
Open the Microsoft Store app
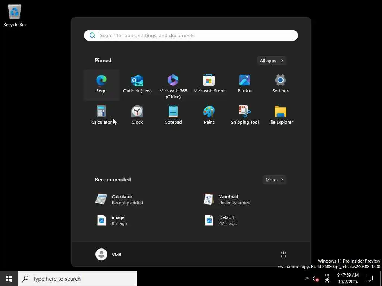(209, 85)
